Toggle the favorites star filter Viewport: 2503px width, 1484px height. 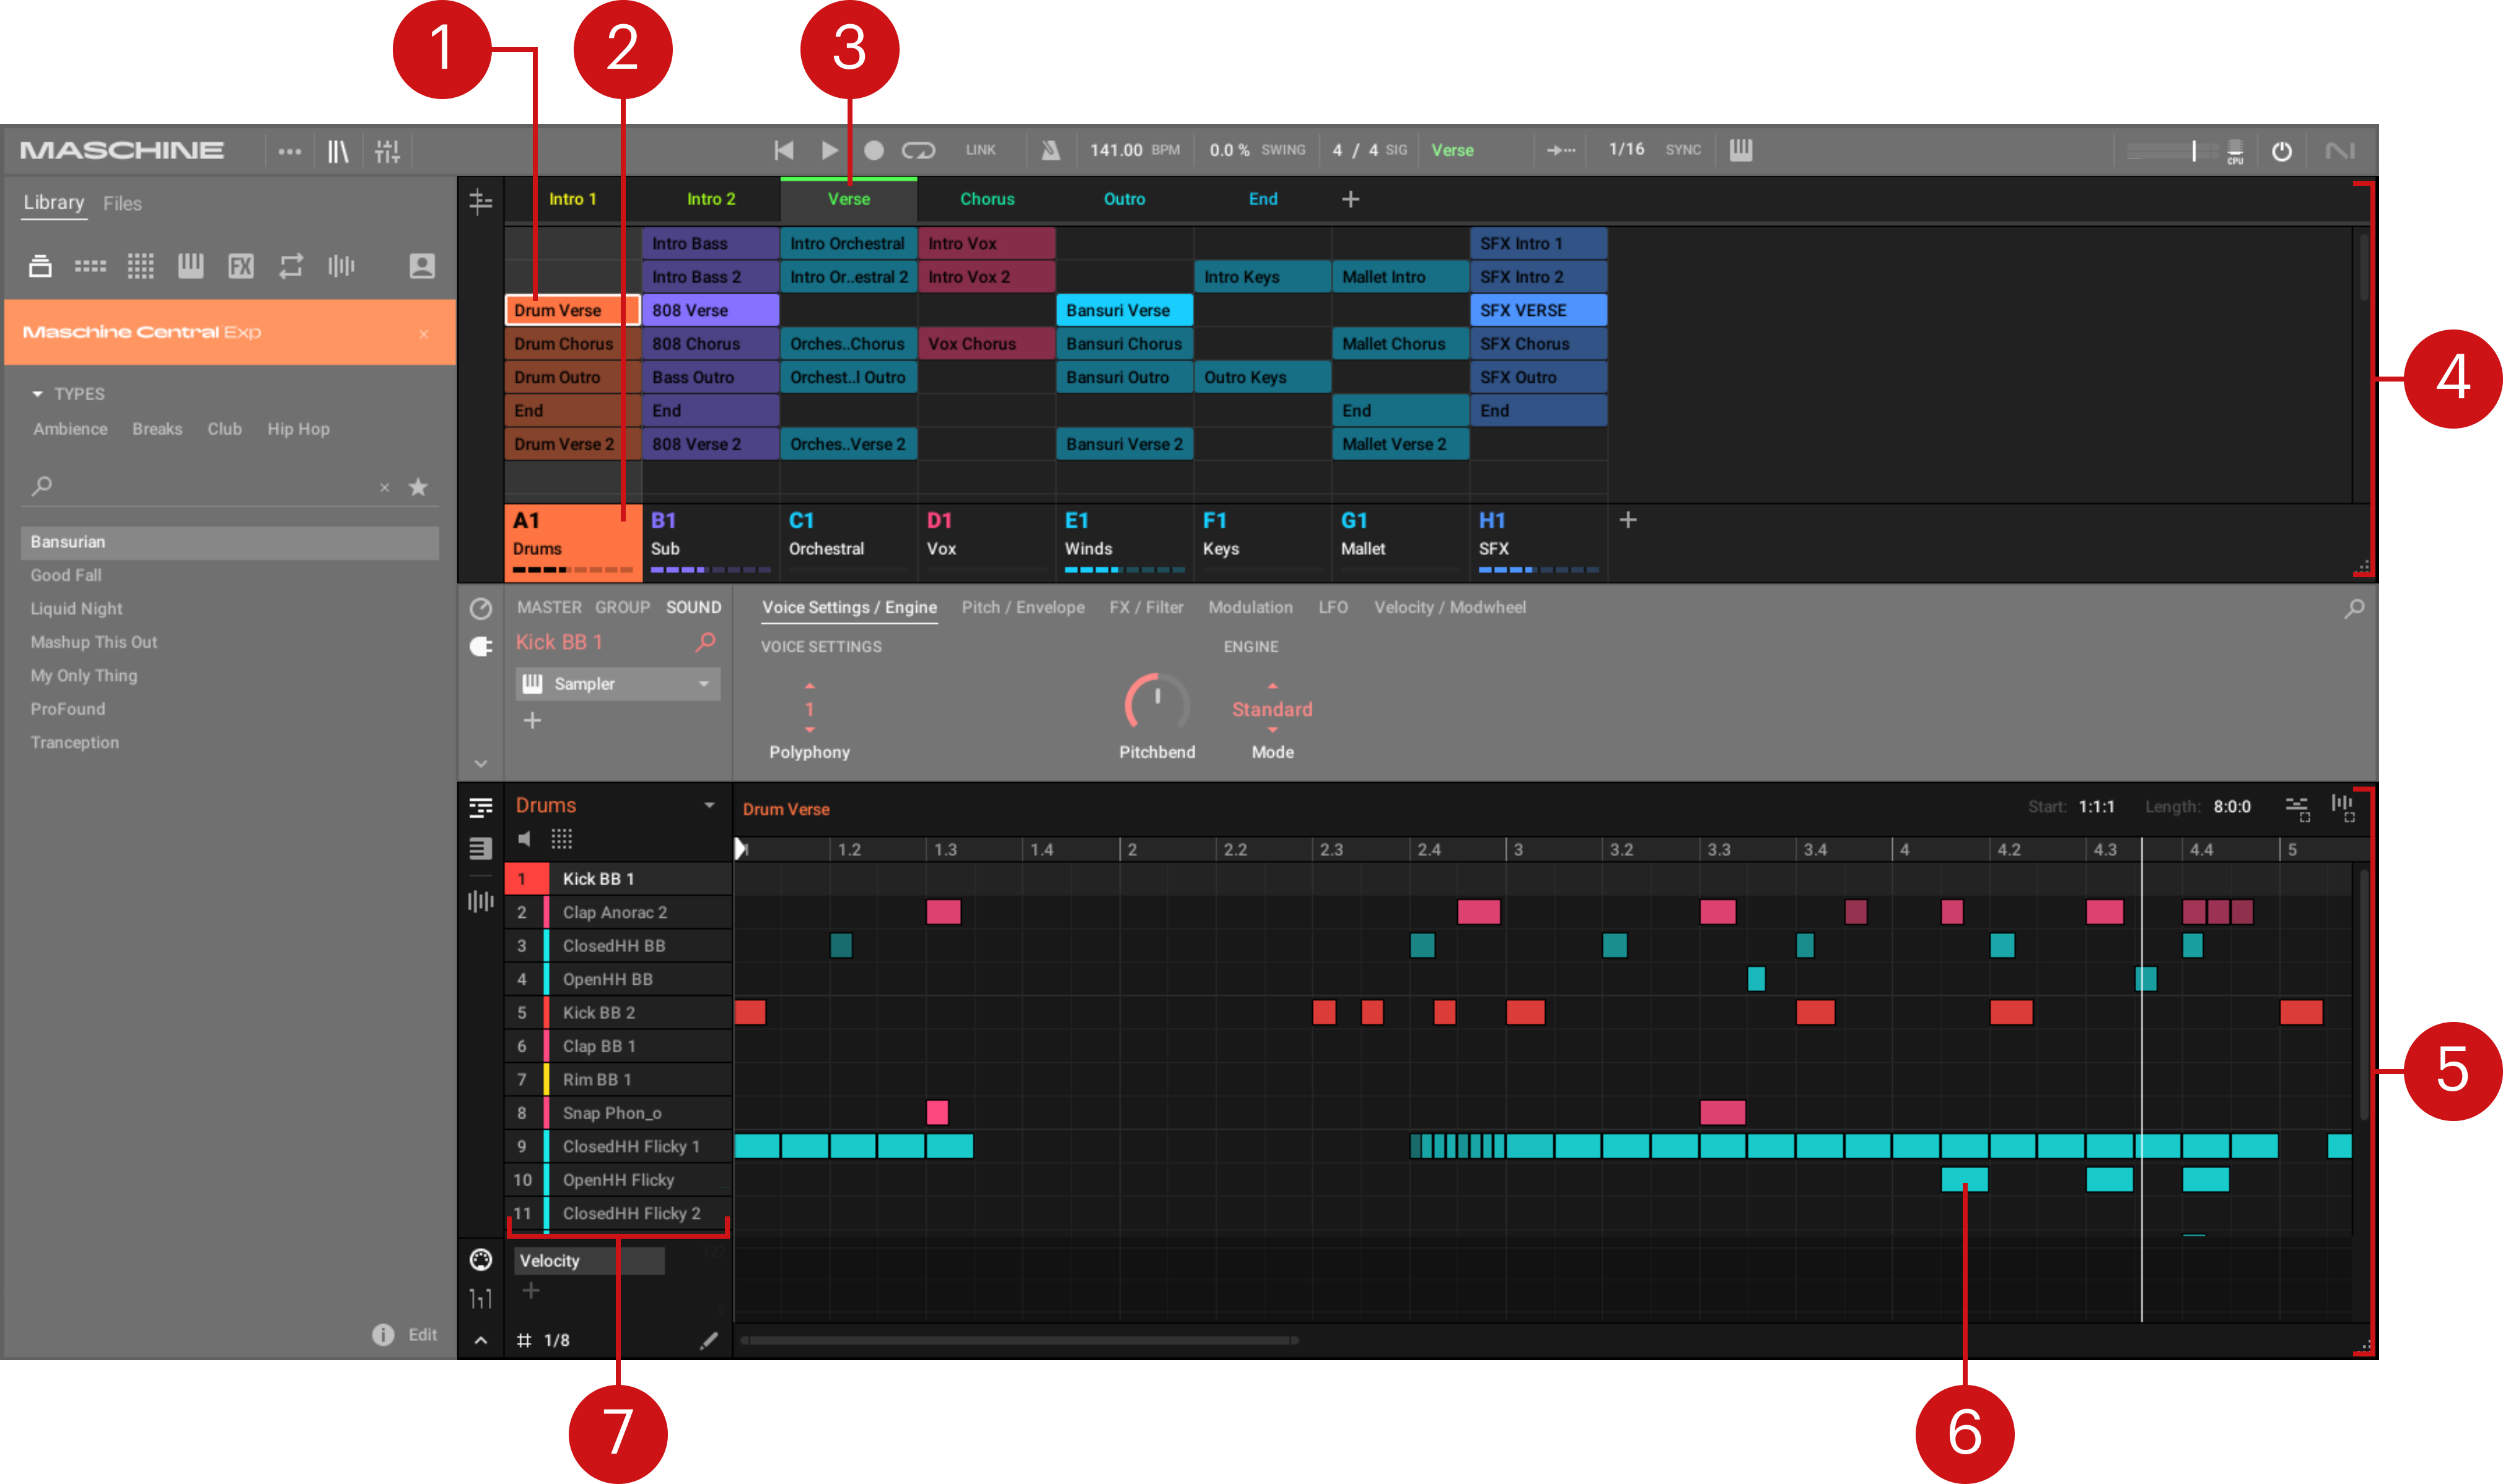point(418,487)
